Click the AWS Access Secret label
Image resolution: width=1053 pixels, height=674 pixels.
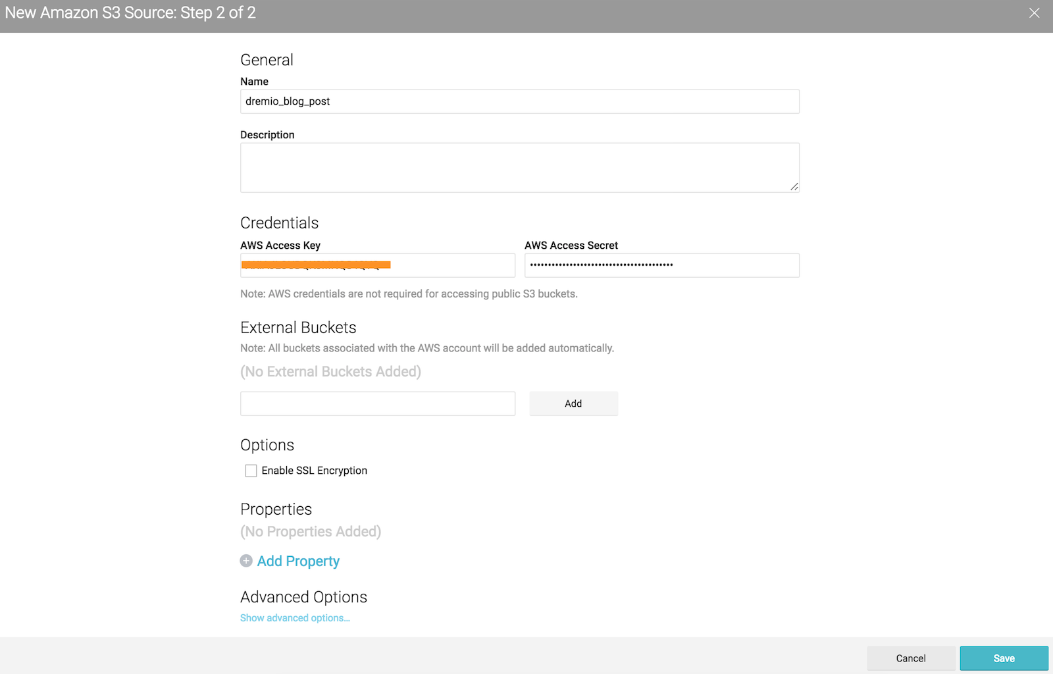coord(571,246)
